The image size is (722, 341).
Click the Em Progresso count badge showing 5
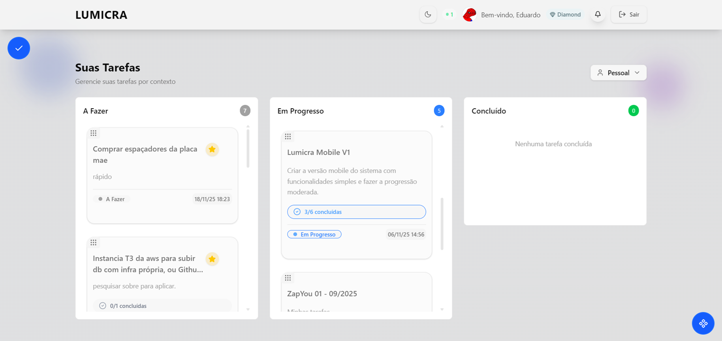(439, 110)
